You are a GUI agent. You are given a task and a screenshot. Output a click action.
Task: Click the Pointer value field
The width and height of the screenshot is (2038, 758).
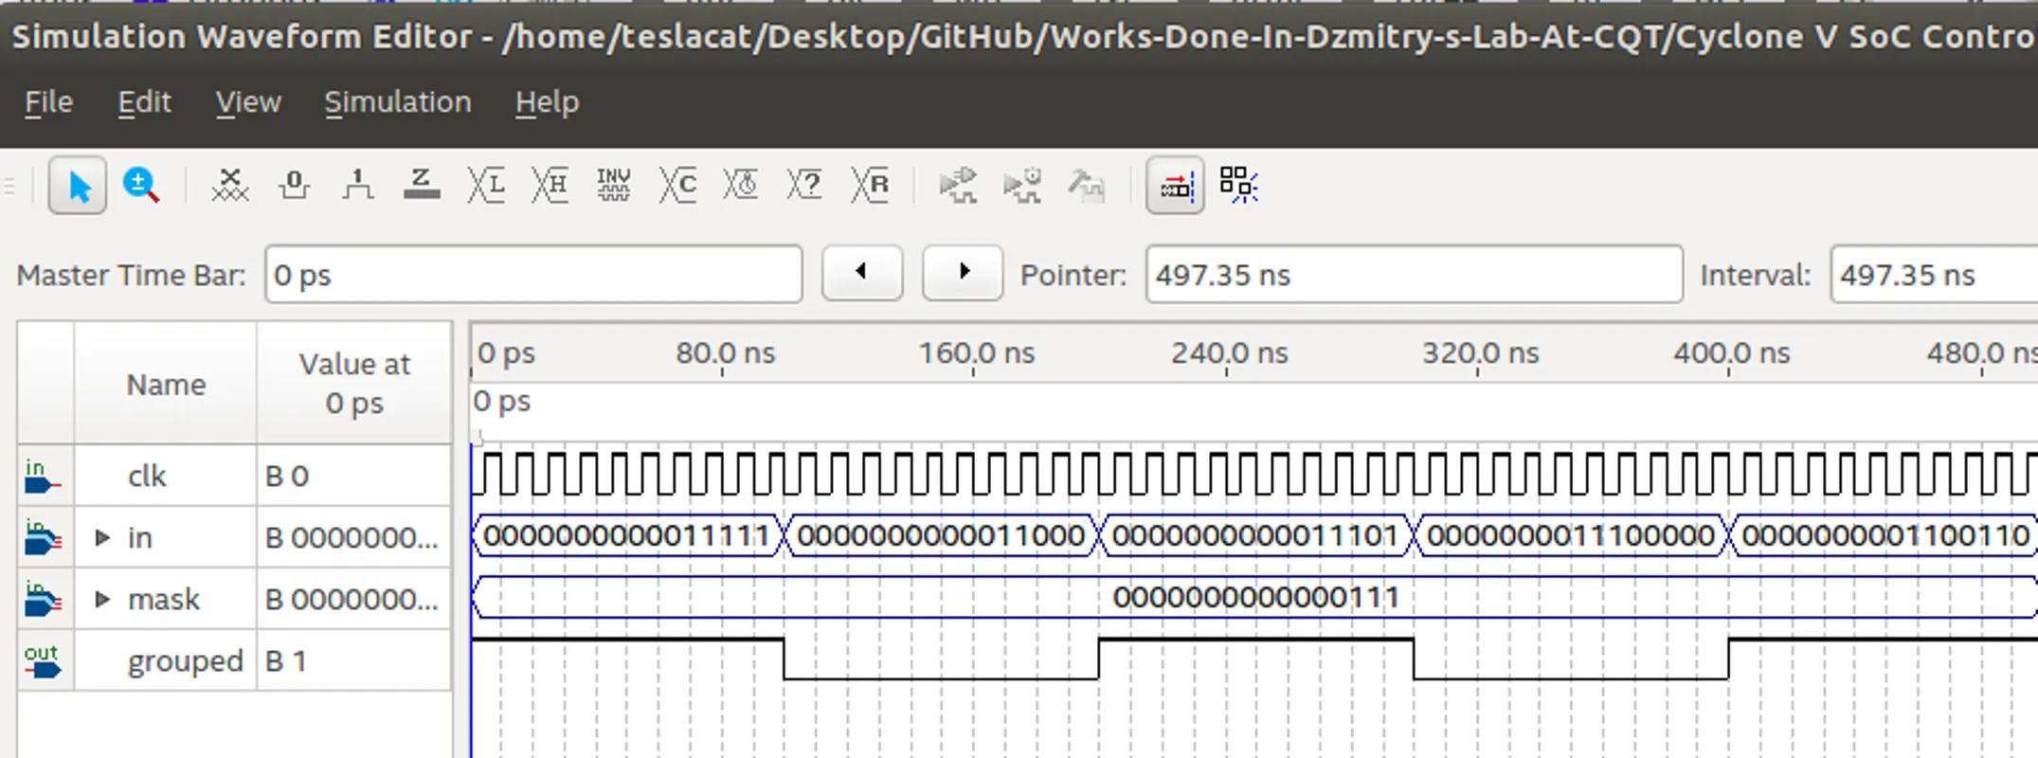coord(1414,275)
